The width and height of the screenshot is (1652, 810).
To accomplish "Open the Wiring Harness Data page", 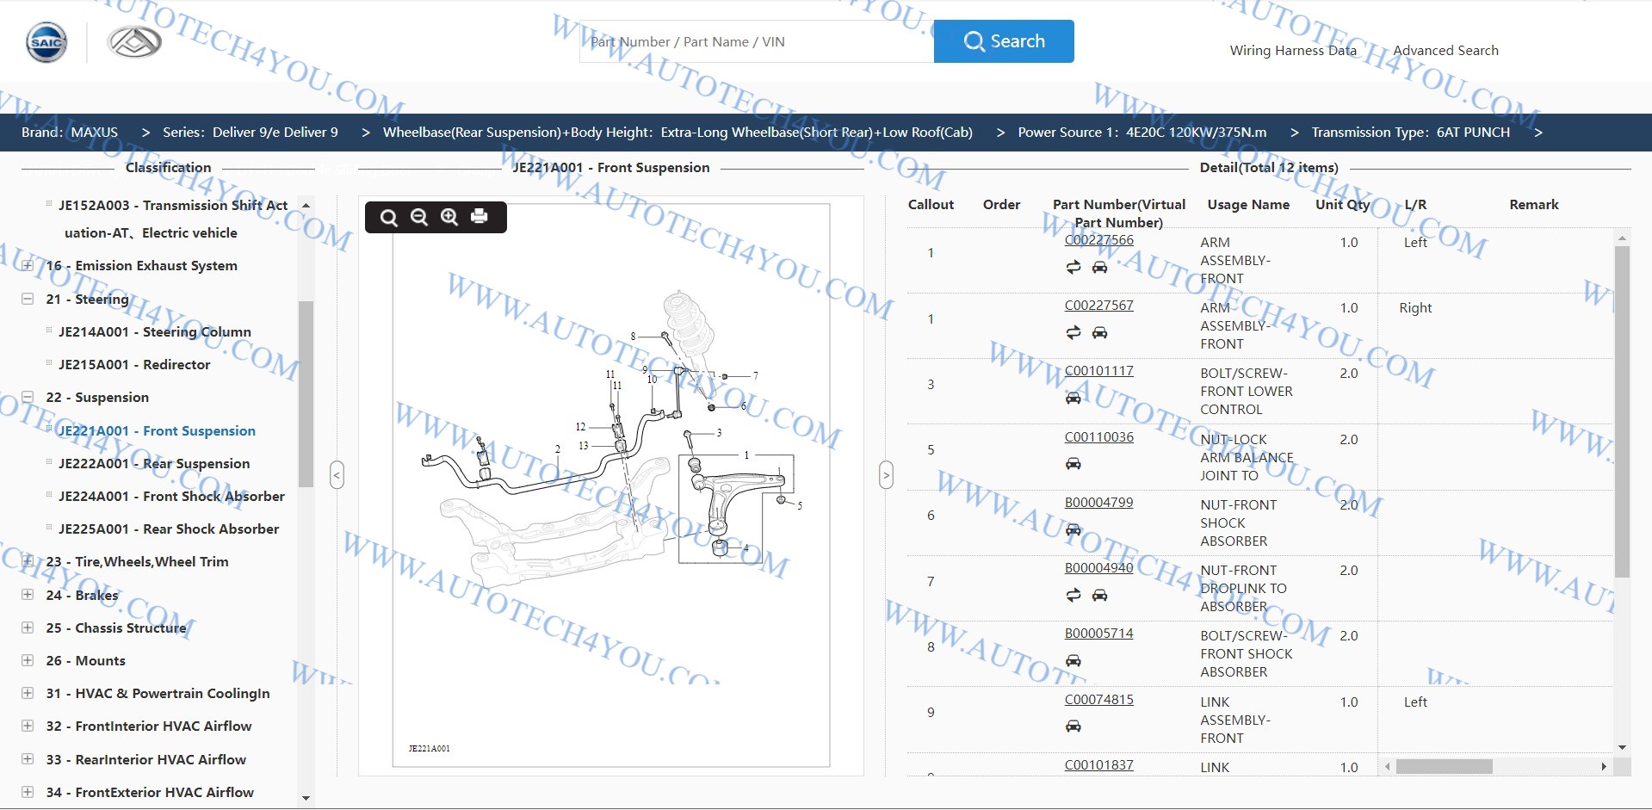I will click(1292, 51).
